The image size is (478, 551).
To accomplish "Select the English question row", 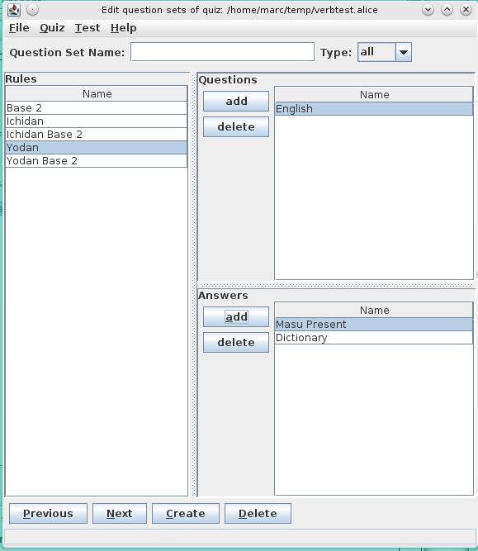I will 374,109.
